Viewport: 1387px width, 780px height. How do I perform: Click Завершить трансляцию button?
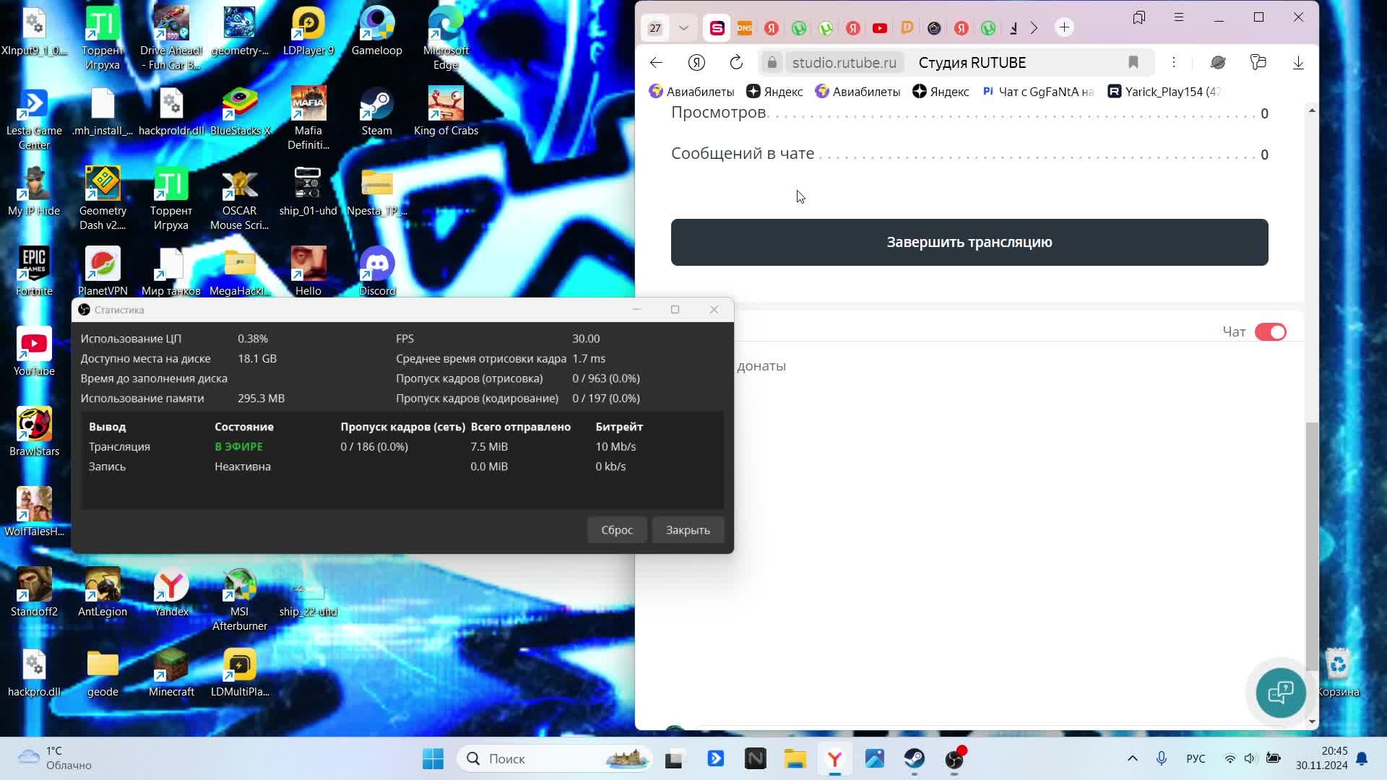coord(969,243)
